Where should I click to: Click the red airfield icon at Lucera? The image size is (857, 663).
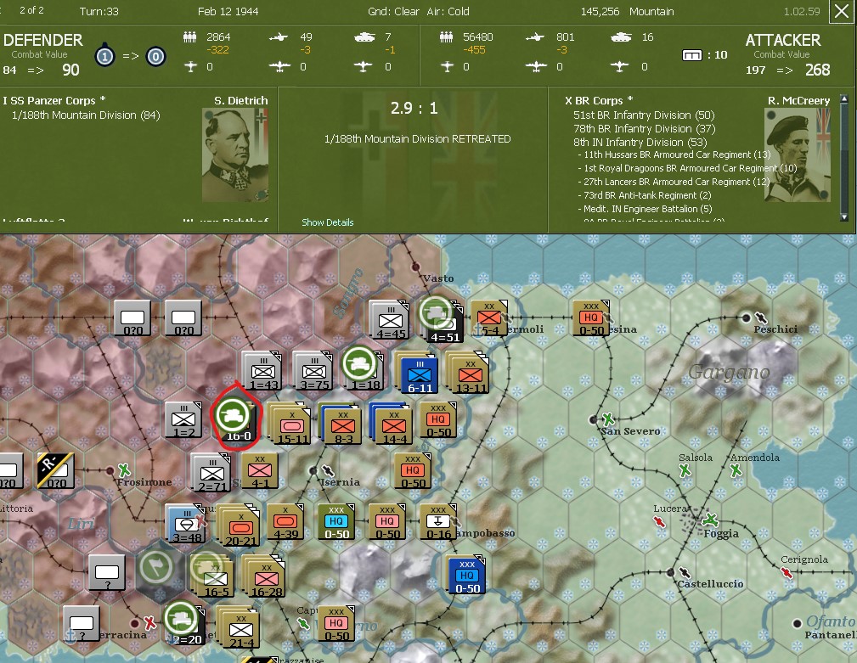(660, 521)
